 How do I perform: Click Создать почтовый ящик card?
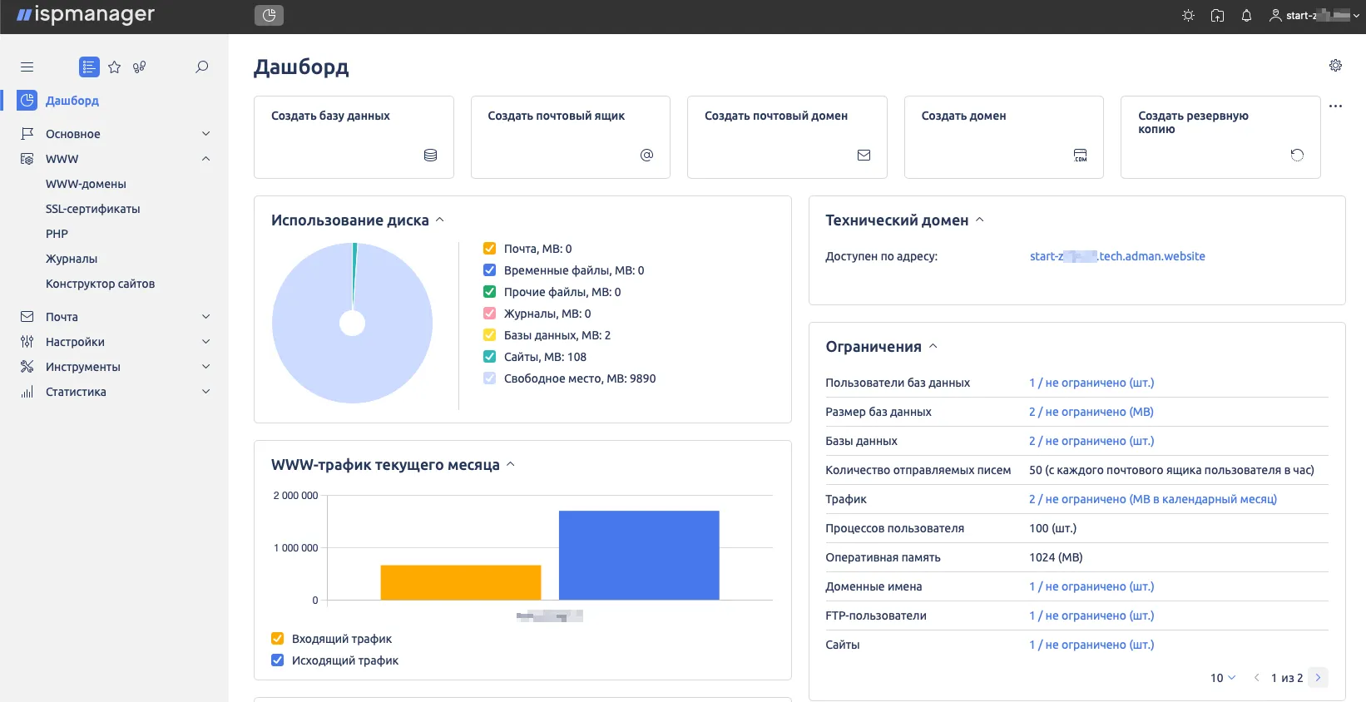[x=571, y=137]
